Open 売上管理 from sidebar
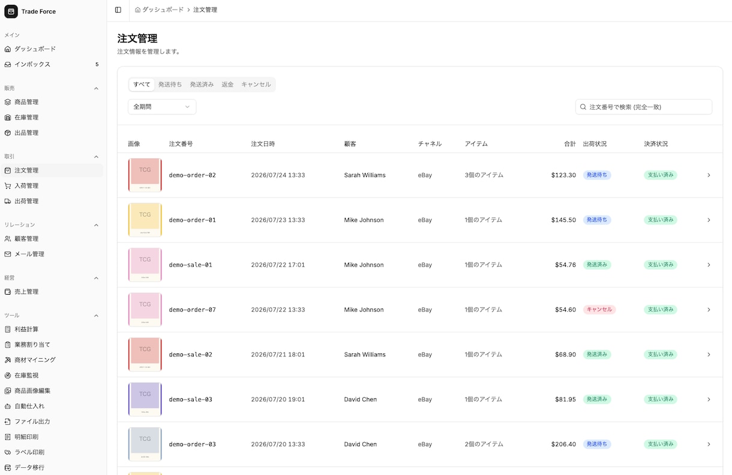The height and width of the screenshot is (475, 732). click(53, 292)
